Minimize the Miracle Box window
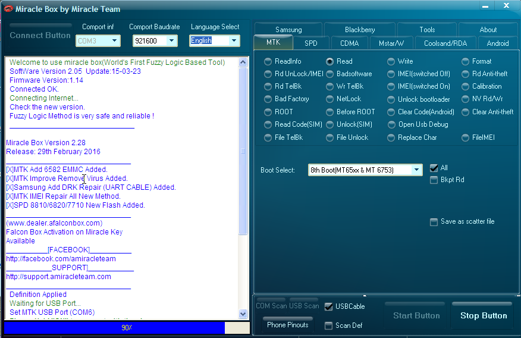The width and height of the screenshot is (521, 338). [485, 7]
